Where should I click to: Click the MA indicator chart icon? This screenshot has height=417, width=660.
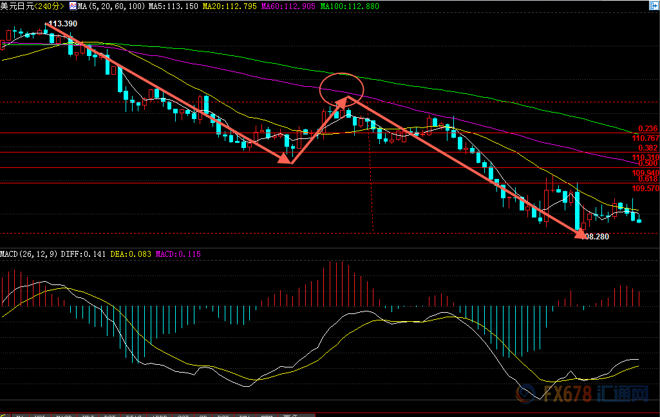coord(73,6)
